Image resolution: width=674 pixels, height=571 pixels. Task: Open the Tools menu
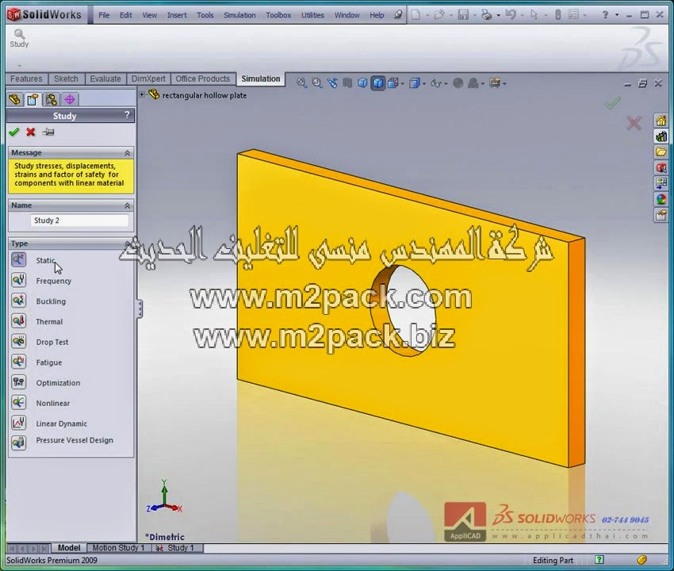(x=205, y=15)
